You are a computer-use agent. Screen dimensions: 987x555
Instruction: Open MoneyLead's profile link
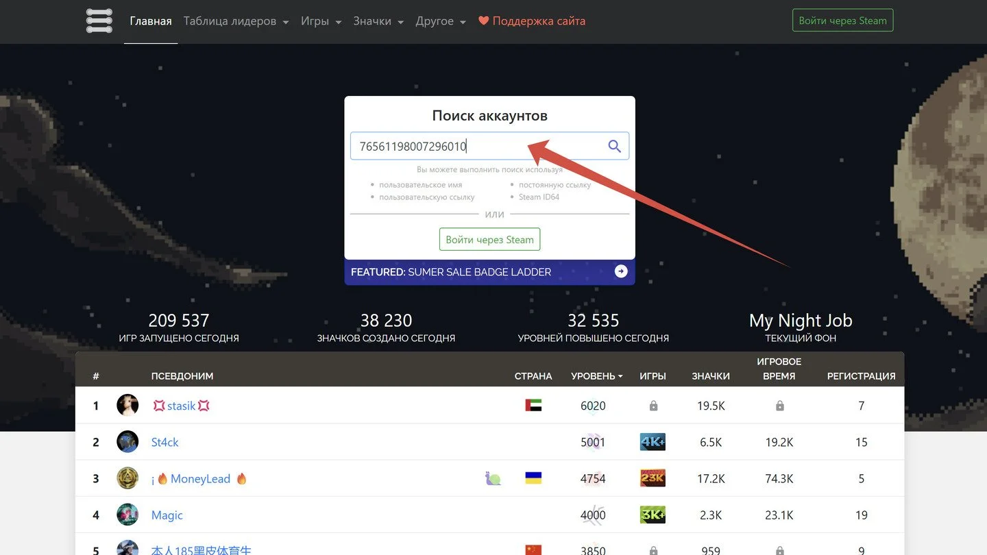[x=200, y=479]
